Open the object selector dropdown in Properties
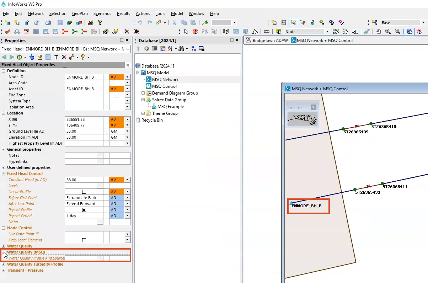Image resolution: width=428 pixels, height=283 pixels. tap(128, 49)
